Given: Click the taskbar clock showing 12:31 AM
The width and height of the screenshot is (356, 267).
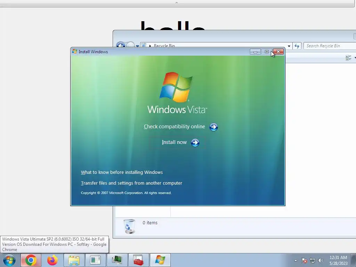Looking at the screenshot, I should click(x=338, y=260).
